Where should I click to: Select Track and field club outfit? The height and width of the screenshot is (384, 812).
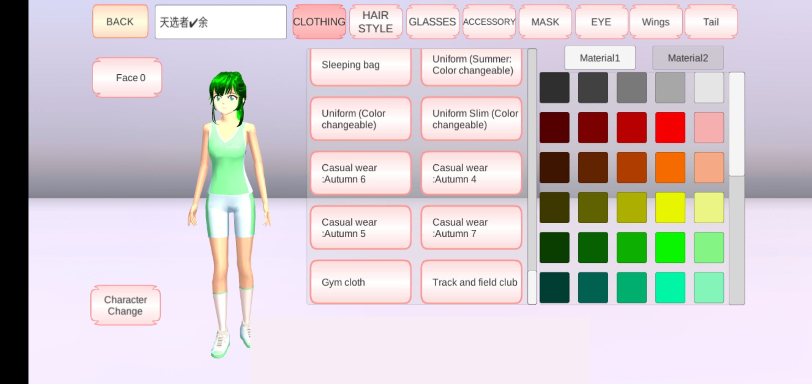point(471,282)
